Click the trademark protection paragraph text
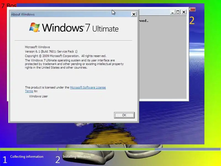Screen dimensions: 221x166 74,64
